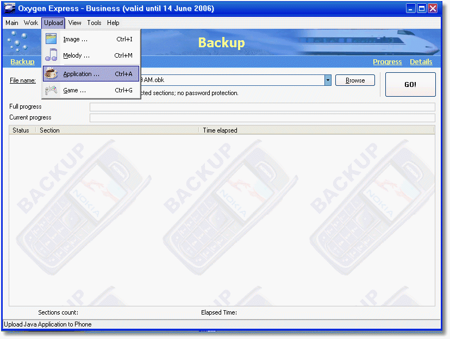Click the Current progress bar
Viewport: 450px width, 339px height.
click(x=262, y=118)
